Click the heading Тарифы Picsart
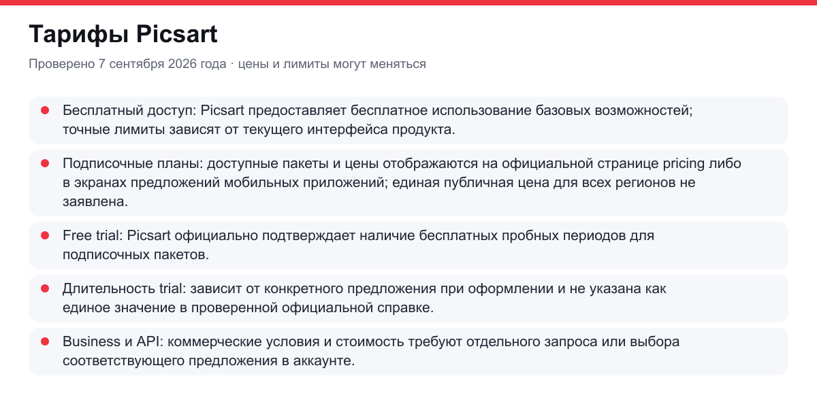817x404 pixels. (123, 34)
